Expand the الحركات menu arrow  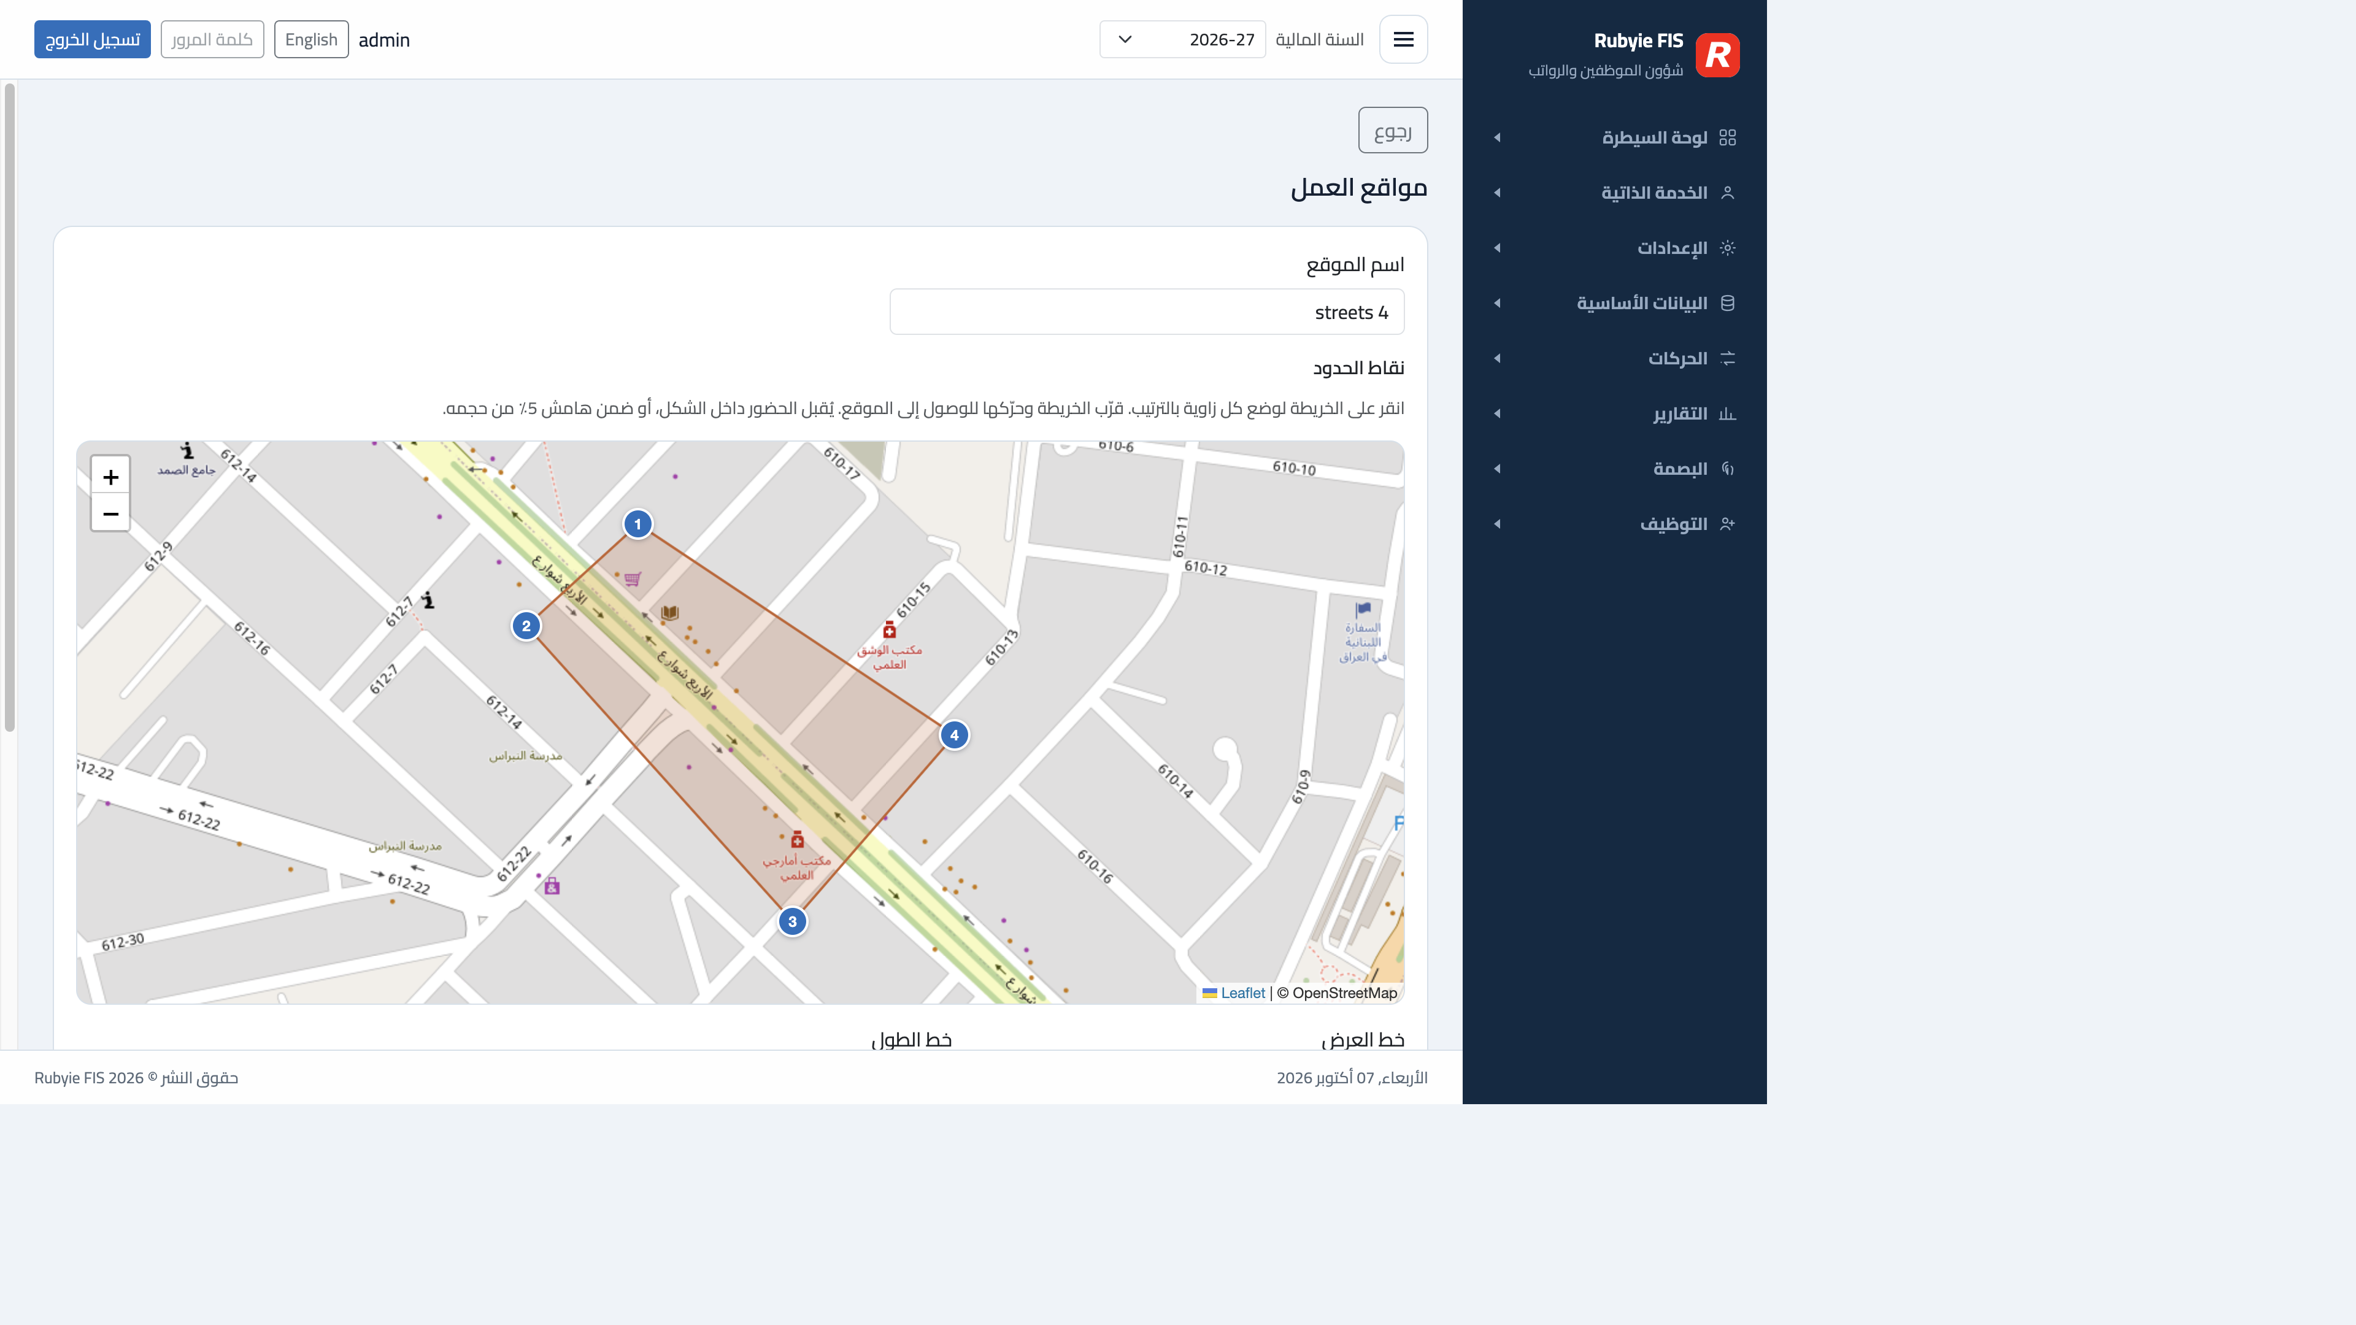(x=1497, y=358)
